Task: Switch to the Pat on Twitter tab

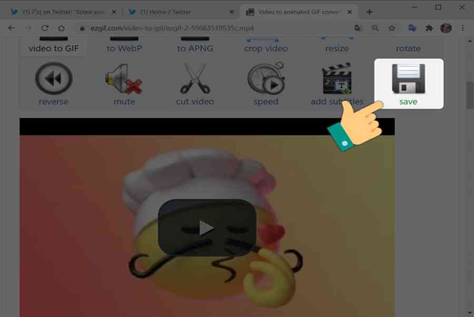Action: point(63,12)
